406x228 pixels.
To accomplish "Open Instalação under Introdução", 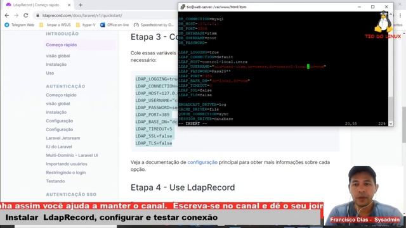I will (x=56, y=65).
